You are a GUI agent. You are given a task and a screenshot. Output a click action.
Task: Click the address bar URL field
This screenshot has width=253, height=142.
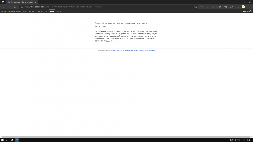point(108,7)
